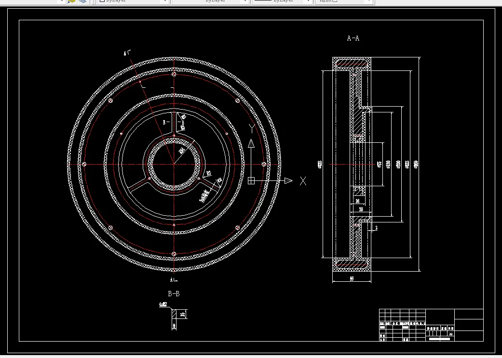Select the 38 dimension text

pos(361,209)
